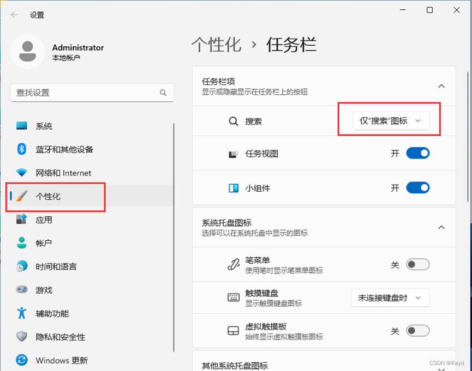Collapse the 任务栏项 section

coord(441,86)
